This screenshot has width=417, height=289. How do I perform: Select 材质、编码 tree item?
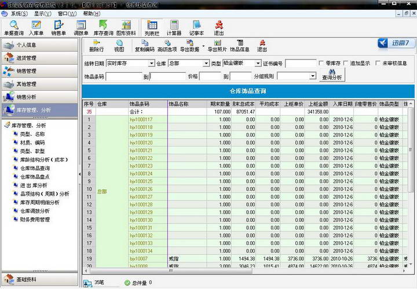tap(32, 143)
